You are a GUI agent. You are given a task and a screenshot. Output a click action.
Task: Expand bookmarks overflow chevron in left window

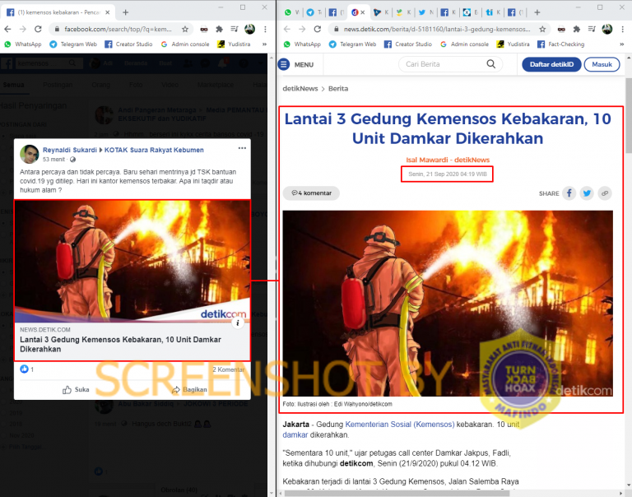pyautogui.click(x=264, y=44)
